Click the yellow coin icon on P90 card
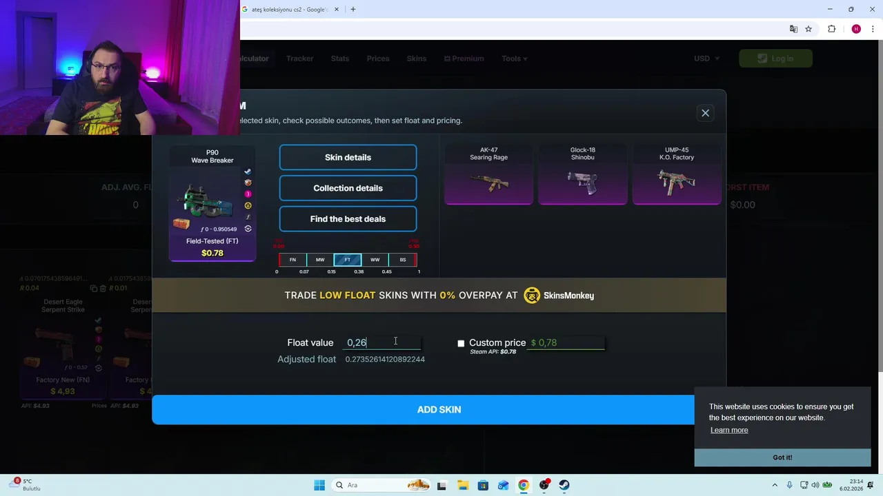This screenshot has width=883, height=496. click(248, 205)
